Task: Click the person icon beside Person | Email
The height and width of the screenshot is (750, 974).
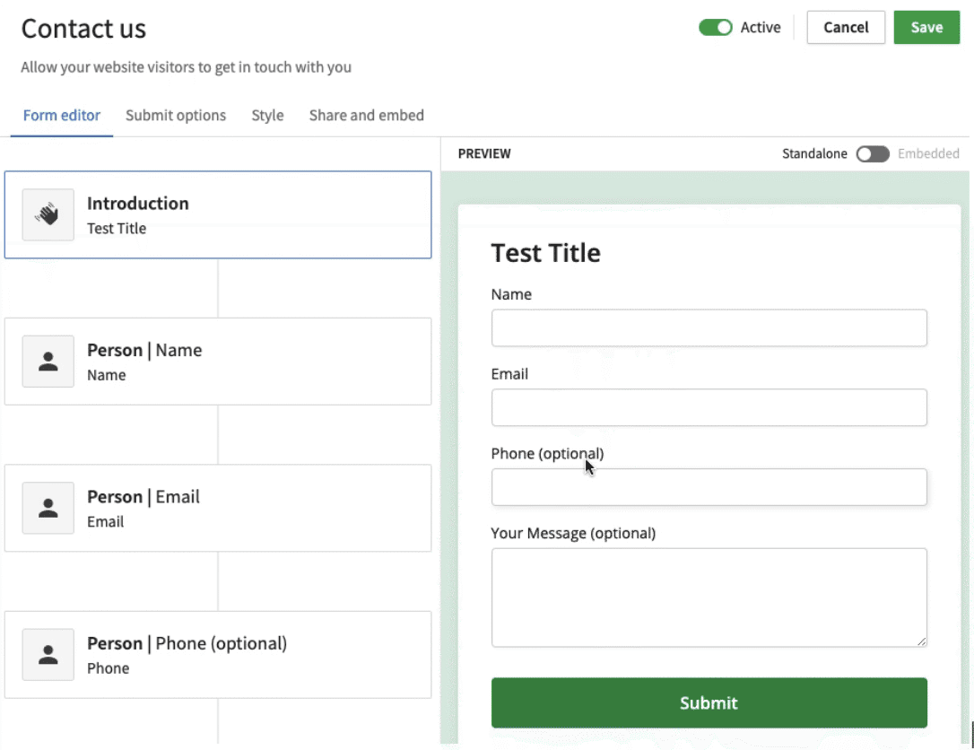Action: pos(48,508)
